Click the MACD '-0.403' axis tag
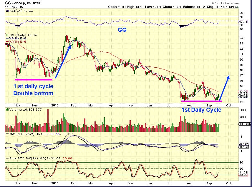Screen dimensions: 252x187 pos(243,147)
